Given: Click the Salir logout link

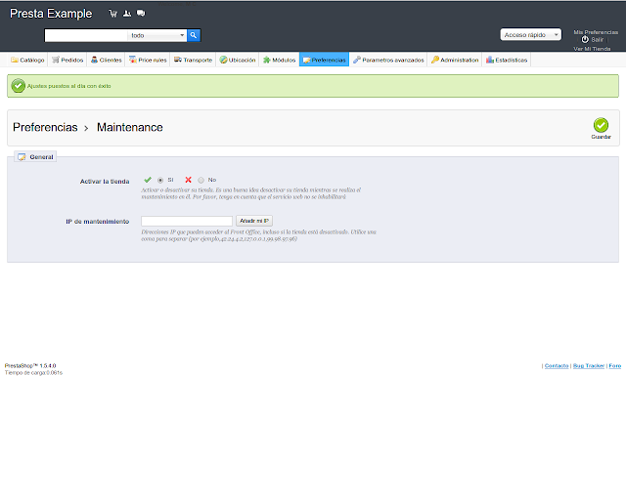Looking at the screenshot, I should click(598, 40).
